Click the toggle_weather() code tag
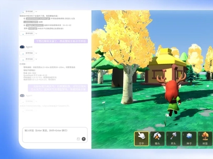This screenshot has height=159, width=213. click(x=35, y=25)
